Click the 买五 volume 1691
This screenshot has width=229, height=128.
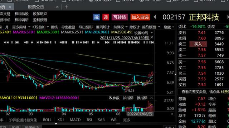[219, 85]
